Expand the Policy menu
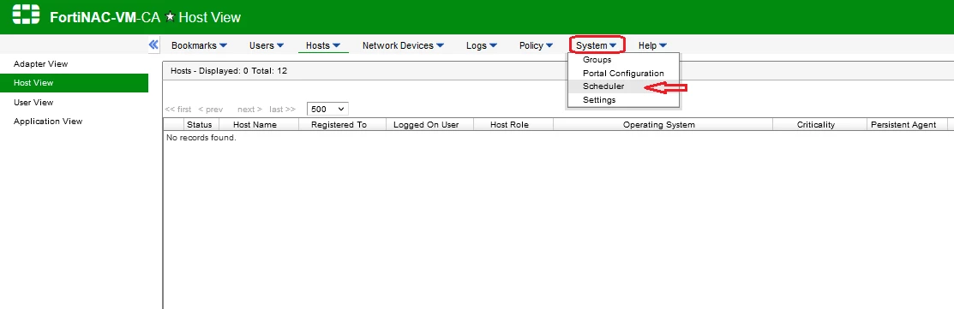954x309 pixels. 536,45
